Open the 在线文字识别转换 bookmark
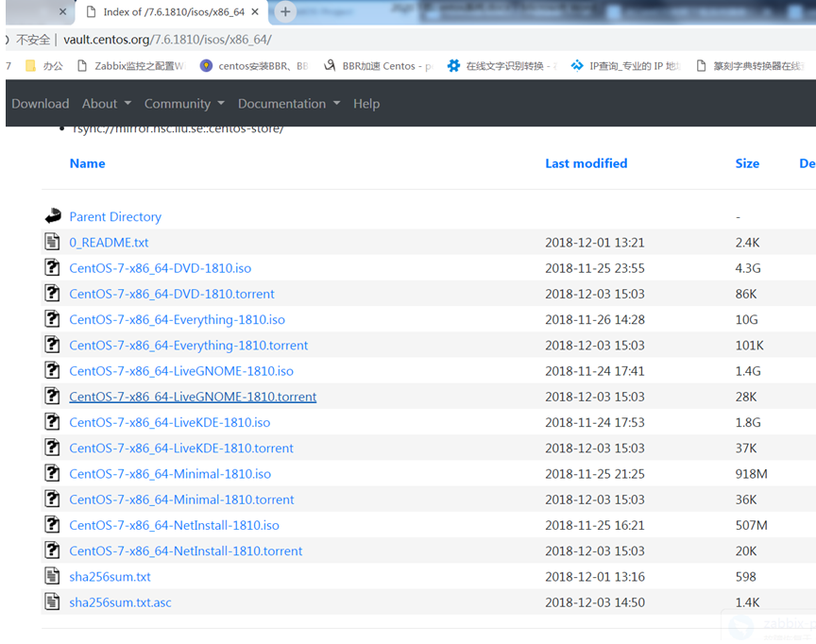 (x=502, y=66)
